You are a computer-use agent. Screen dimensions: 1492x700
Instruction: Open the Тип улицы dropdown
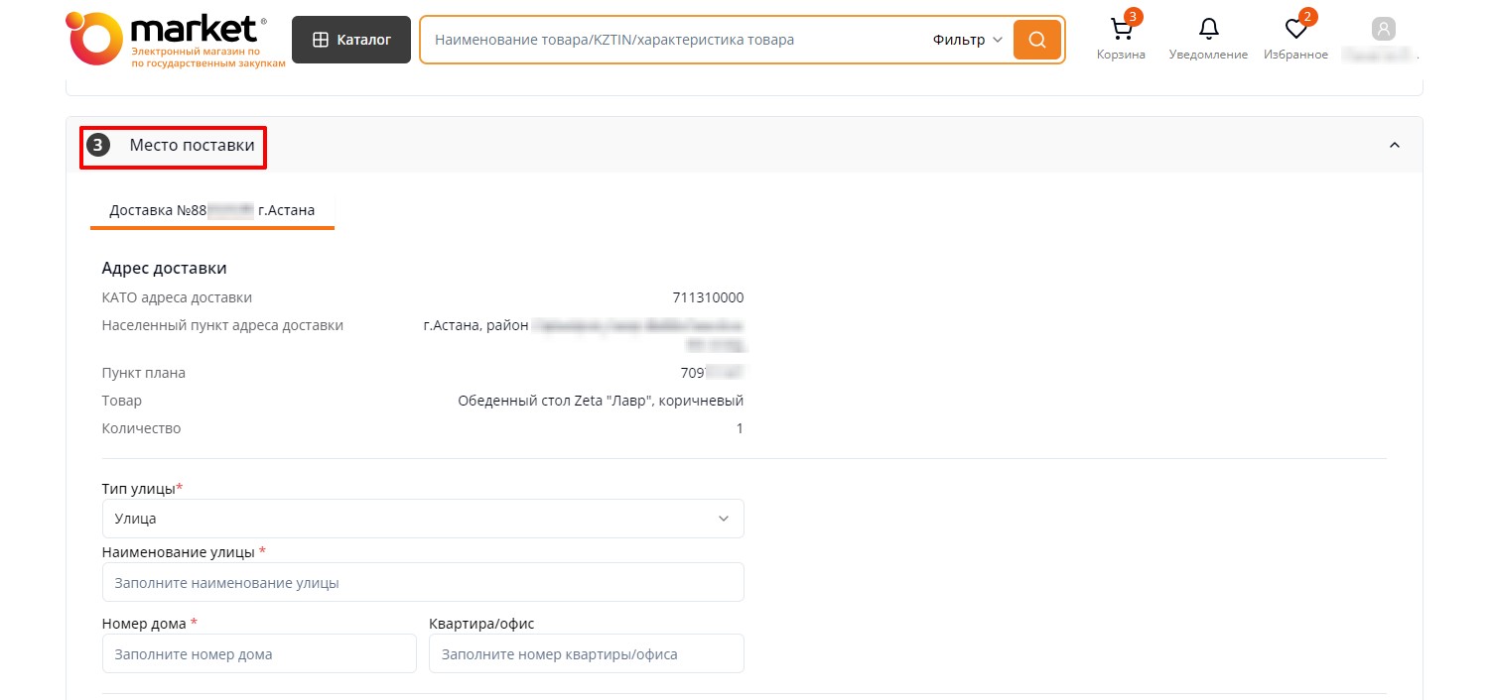(423, 519)
